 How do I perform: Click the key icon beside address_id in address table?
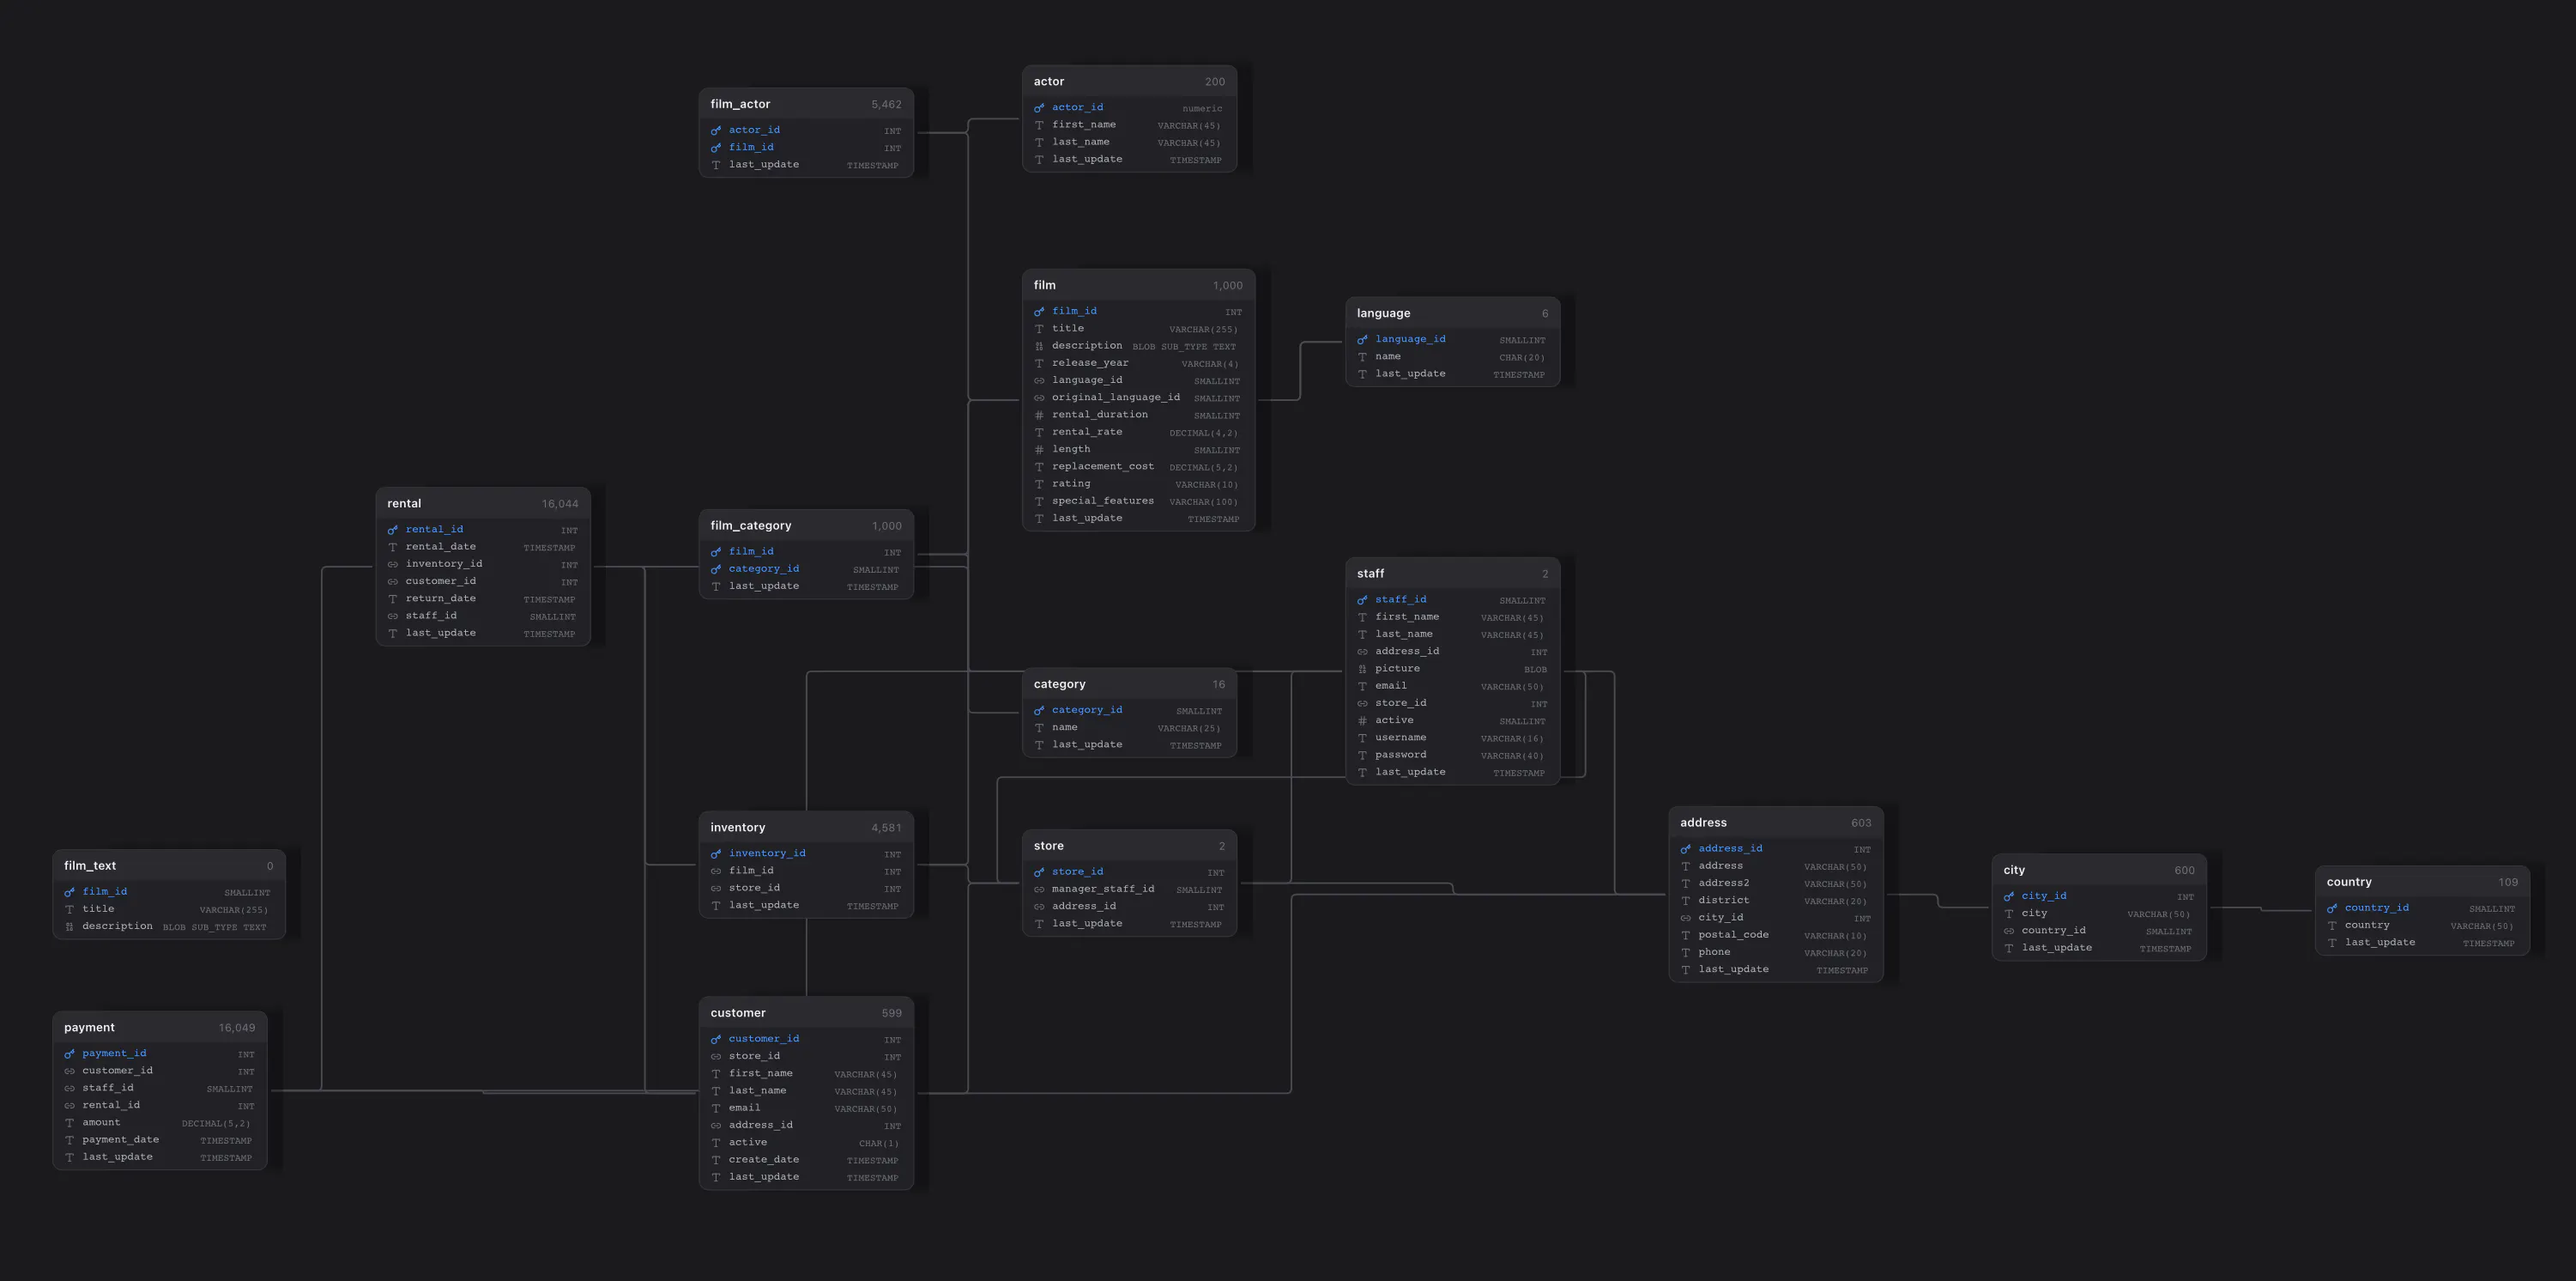click(x=1686, y=848)
